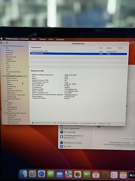Select Параллельный SCSI in the sidebar
Screen dimensions: 135x181
(15, 90)
